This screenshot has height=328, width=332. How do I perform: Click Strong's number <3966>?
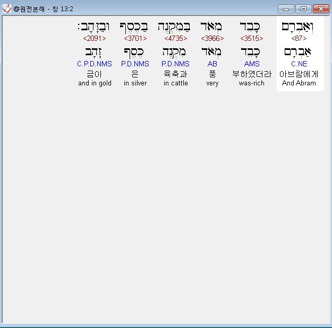[212, 38]
